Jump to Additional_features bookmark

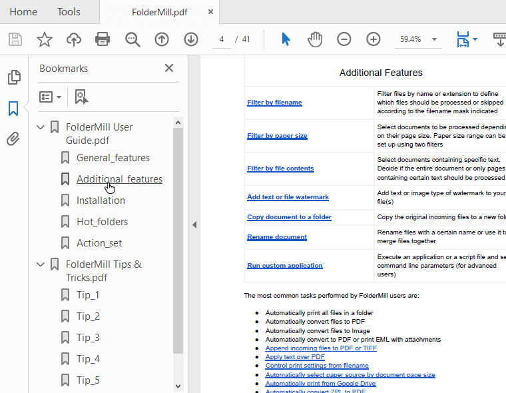tap(119, 179)
